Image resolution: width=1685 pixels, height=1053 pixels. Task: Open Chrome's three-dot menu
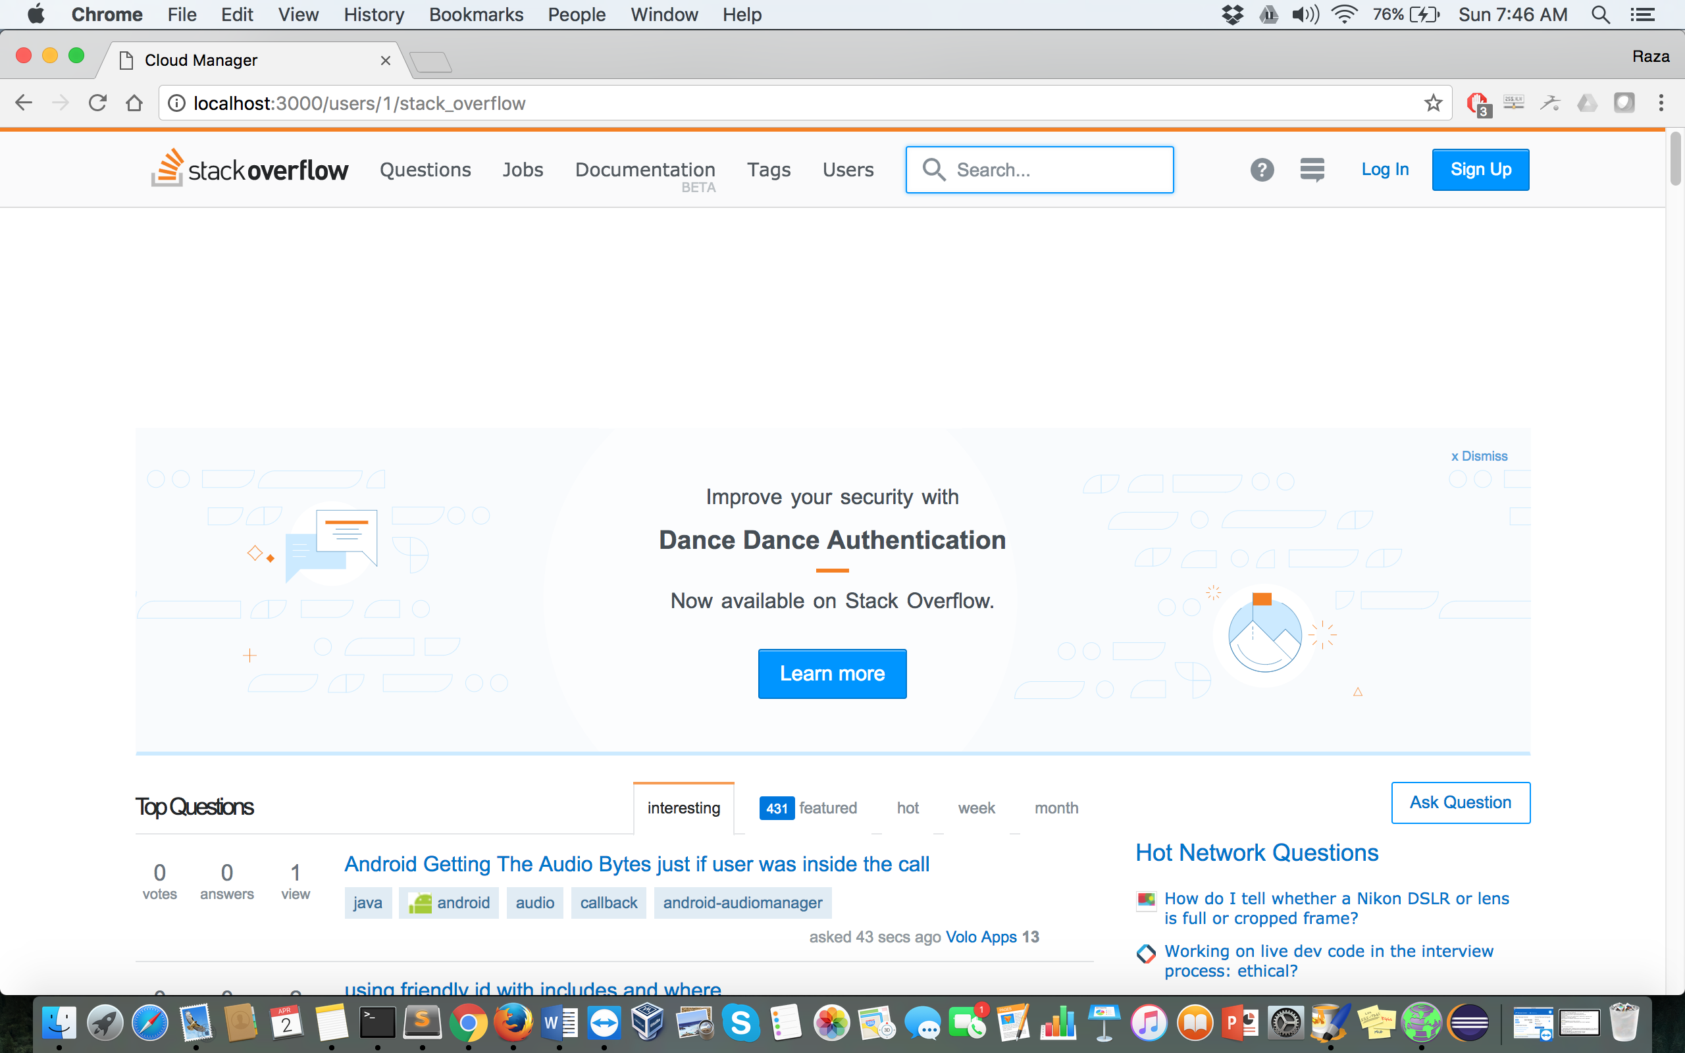tap(1661, 103)
